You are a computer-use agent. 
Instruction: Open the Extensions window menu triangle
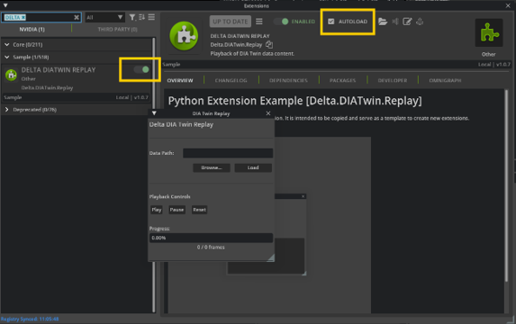pyautogui.click(x=5, y=5)
